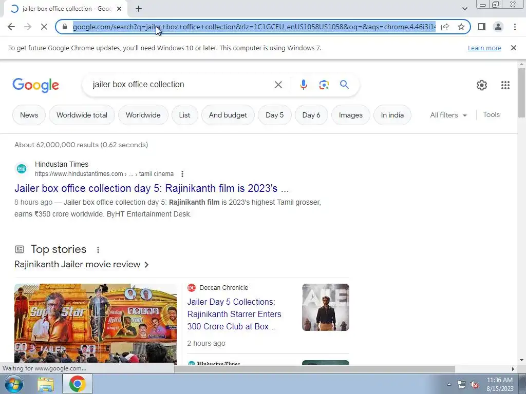Open Hindustan Times Jailer day 5 headline
526x394 pixels.
pos(152,188)
